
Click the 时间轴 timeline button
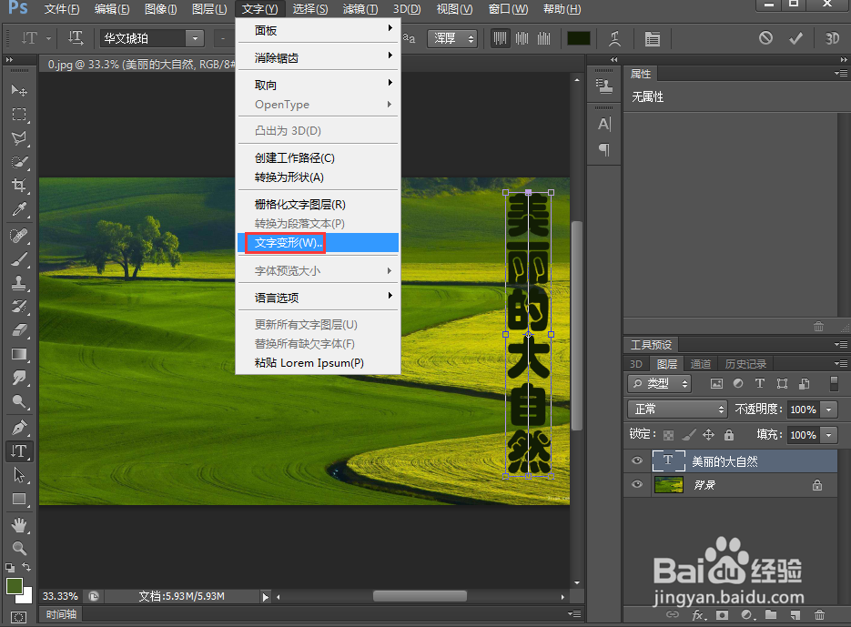coord(60,614)
